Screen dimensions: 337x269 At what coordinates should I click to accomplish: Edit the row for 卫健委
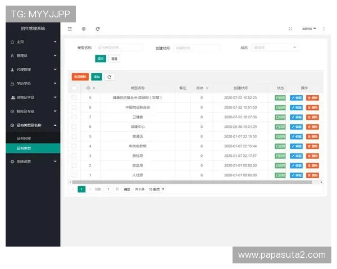coord(296,117)
